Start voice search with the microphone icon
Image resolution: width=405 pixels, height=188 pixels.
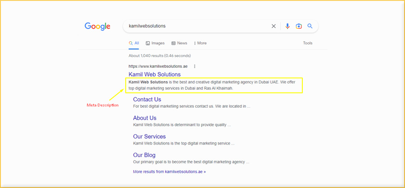coord(288,26)
